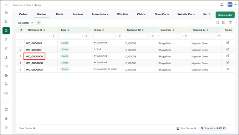Screen dimensions: 239x135
Task: Open Customer ID filter funnel button
Action: pyautogui.click(x=153, y=36)
